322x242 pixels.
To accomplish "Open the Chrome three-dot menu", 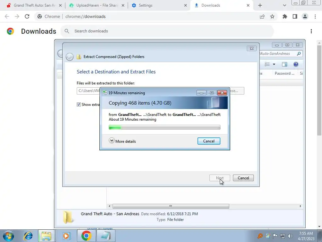I will [x=315, y=16].
